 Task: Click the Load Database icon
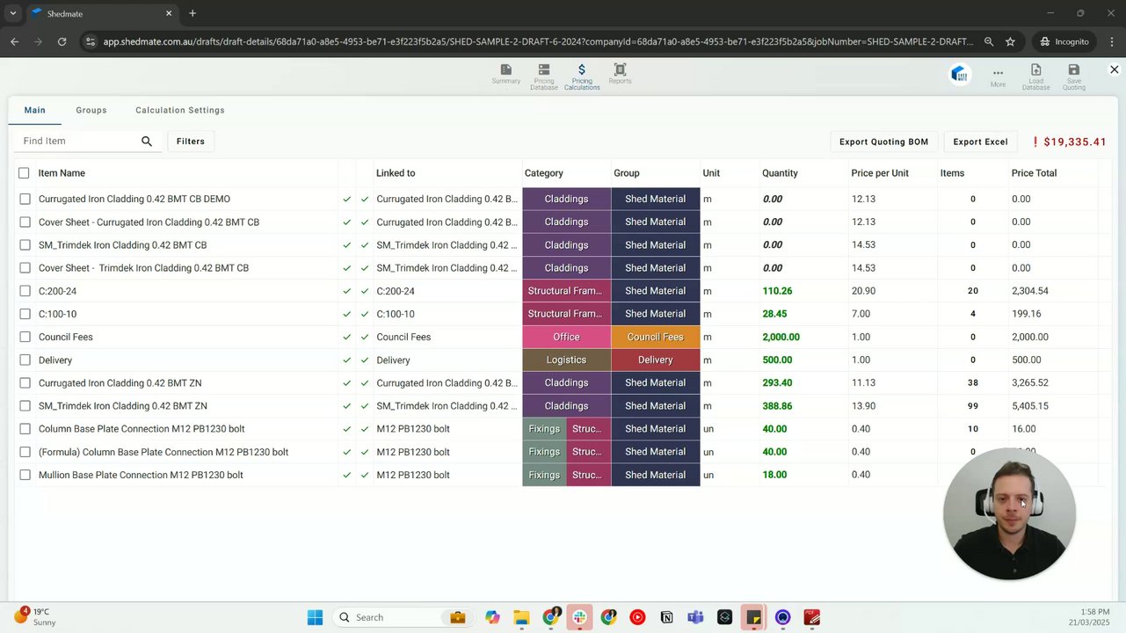pos(1036,69)
